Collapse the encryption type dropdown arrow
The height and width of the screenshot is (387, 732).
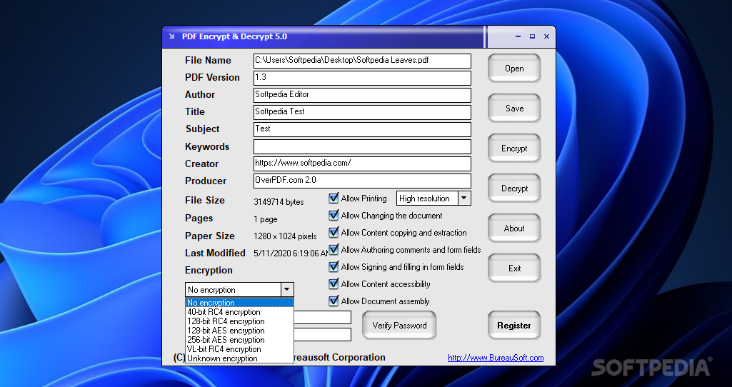tap(286, 290)
